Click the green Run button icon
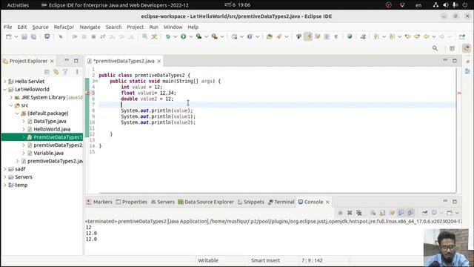This screenshot has width=474, height=267. pos(183,36)
